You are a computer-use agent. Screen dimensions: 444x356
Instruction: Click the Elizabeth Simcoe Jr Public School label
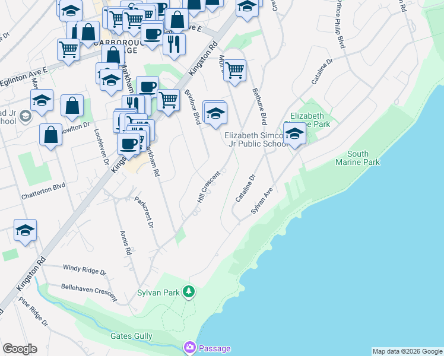256,139
